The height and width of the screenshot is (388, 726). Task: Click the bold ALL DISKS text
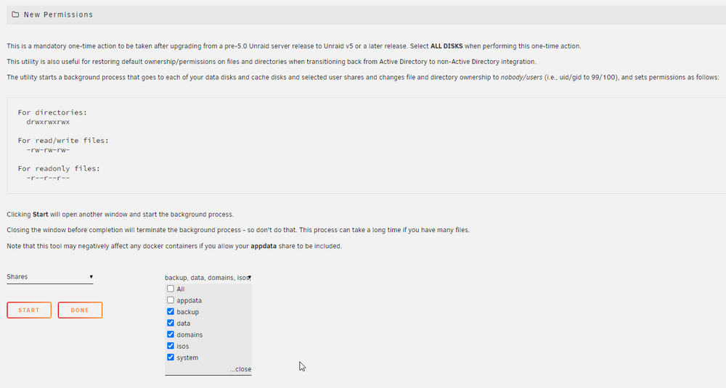tap(446, 46)
